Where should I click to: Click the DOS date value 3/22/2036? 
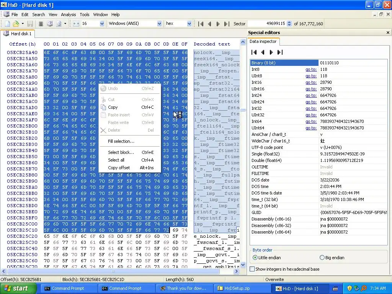(x=330, y=180)
